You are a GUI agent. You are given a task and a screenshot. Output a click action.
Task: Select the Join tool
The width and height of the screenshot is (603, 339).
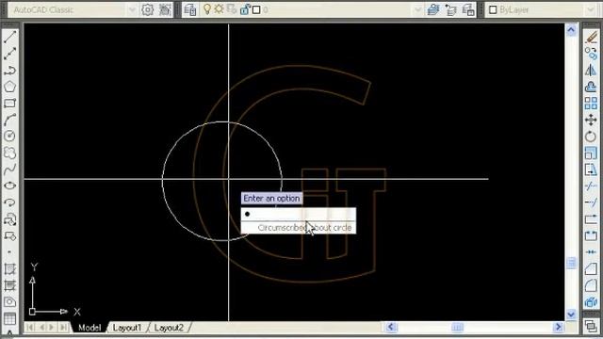click(x=591, y=252)
